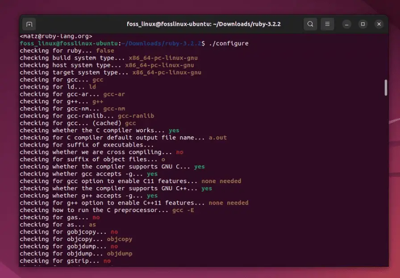Click the vertical scrollbar thumb
Screen dimensions: 400x278
[386, 88]
